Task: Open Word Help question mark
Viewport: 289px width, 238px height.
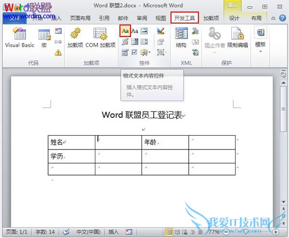Action: point(282,18)
